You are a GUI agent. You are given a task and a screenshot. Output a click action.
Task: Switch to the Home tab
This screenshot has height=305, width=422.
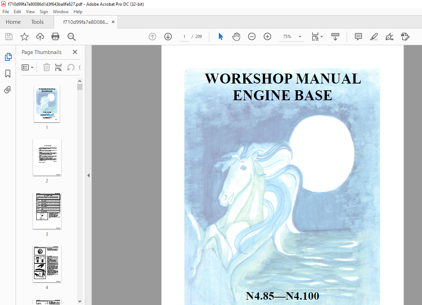tap(13, 22)
